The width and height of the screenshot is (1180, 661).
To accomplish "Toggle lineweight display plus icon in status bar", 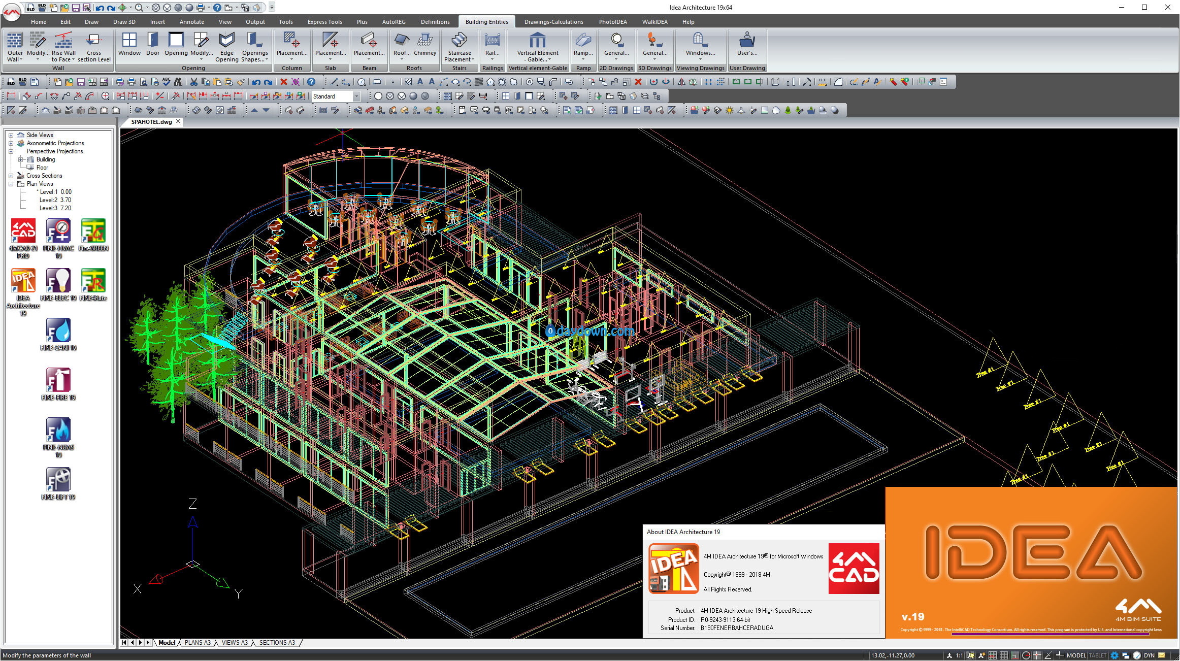I will tap(1060, 655).
